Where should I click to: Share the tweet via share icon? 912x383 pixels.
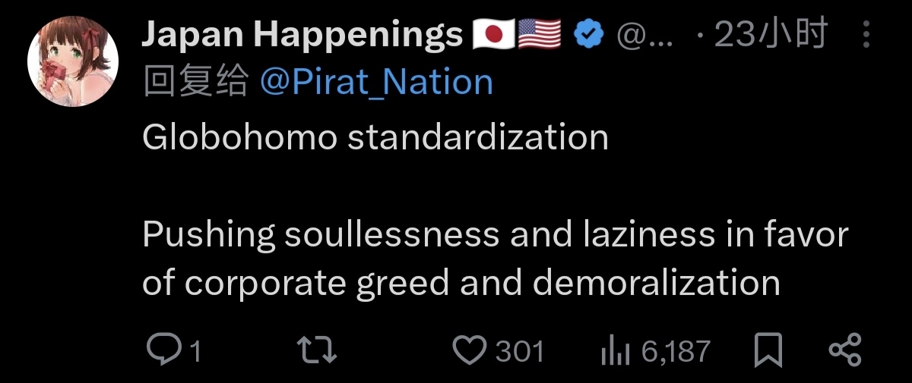click(x=844, y=350)
